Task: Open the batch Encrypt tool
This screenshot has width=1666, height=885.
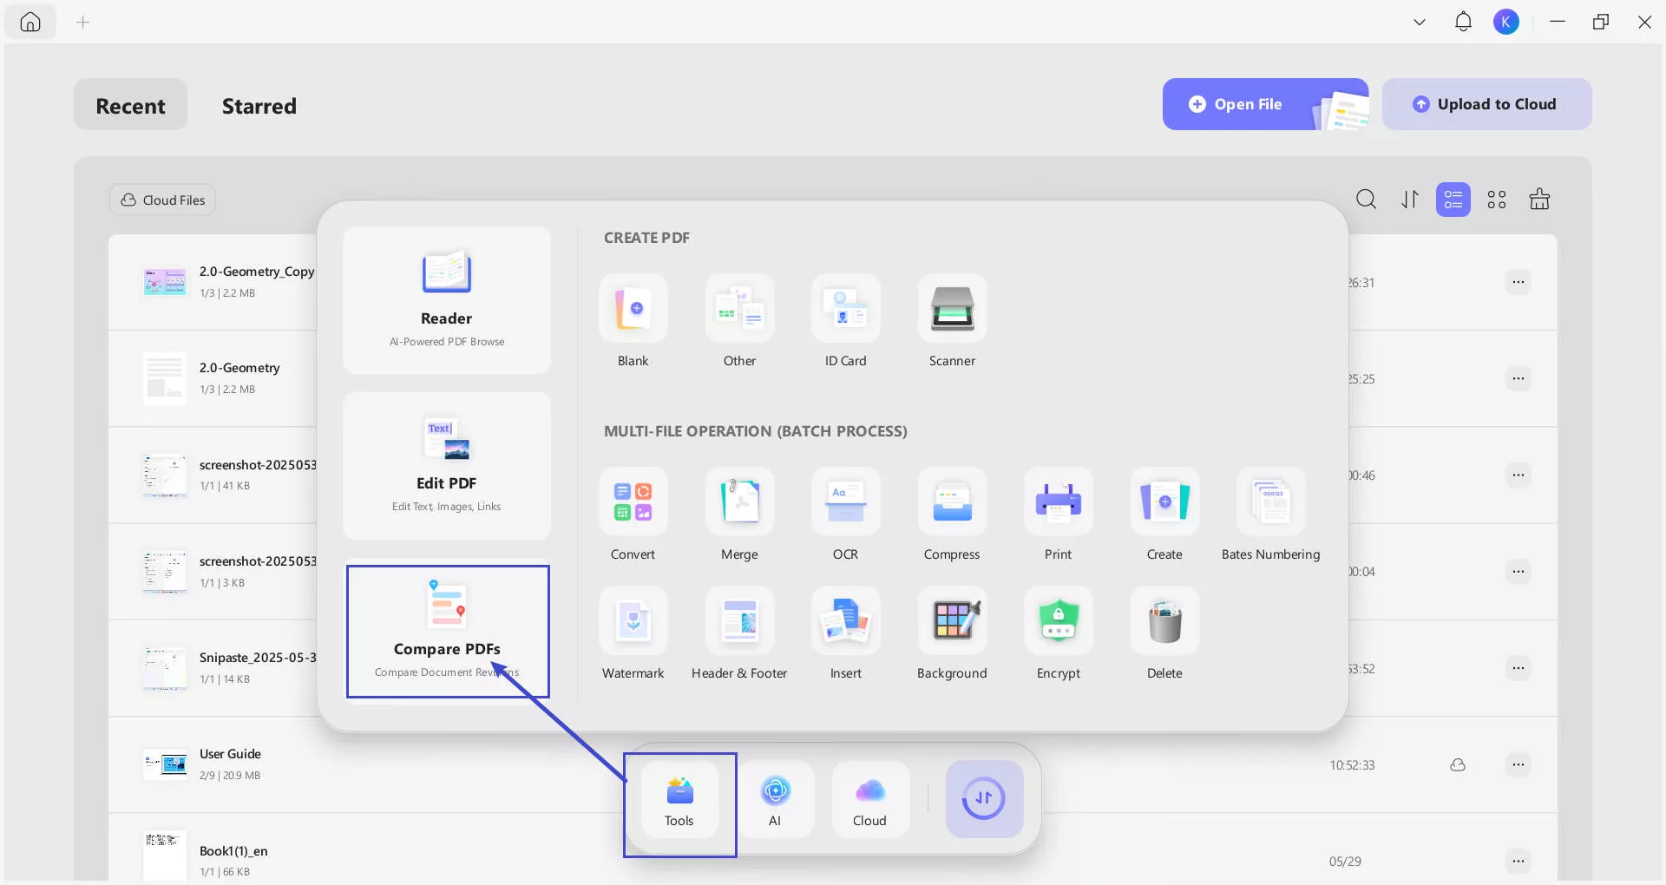Action: [x=1058, y=621]
